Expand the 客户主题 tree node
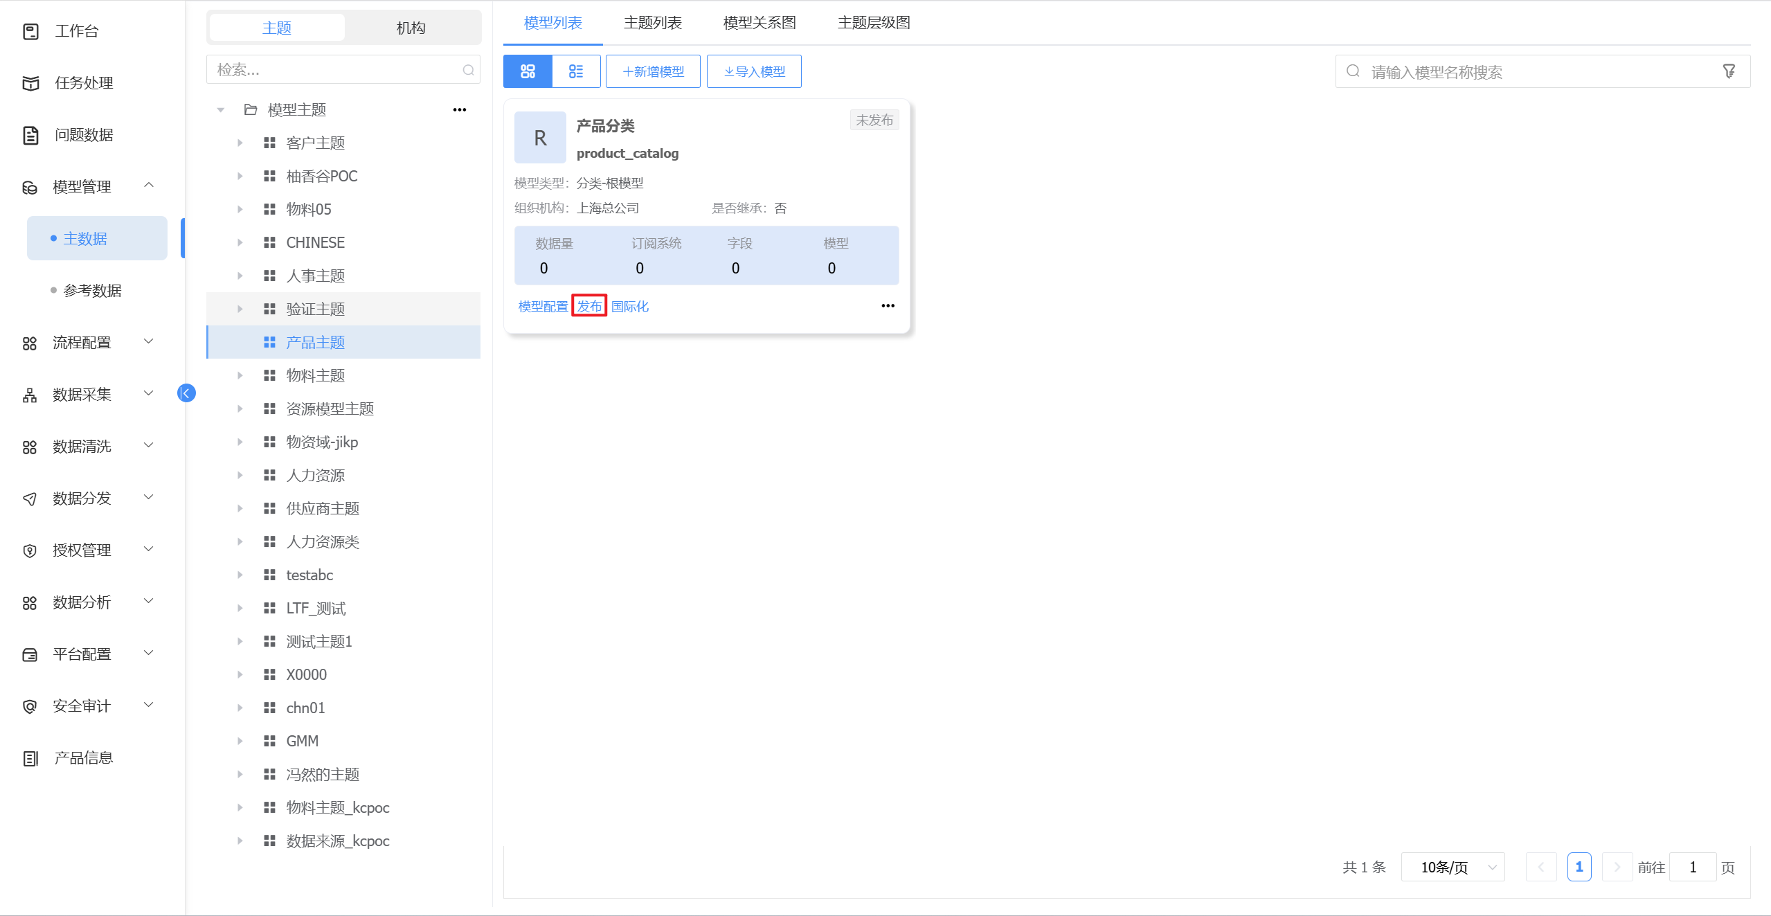This screenshot has width=1771, height=916. 240,143
